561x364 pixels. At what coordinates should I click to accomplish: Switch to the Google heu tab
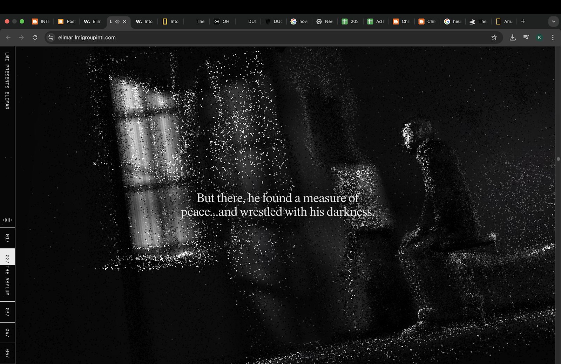point(453,21)
